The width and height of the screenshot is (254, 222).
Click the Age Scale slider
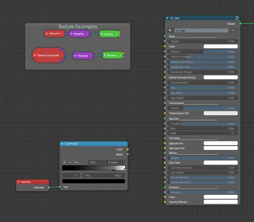point(202,93)
